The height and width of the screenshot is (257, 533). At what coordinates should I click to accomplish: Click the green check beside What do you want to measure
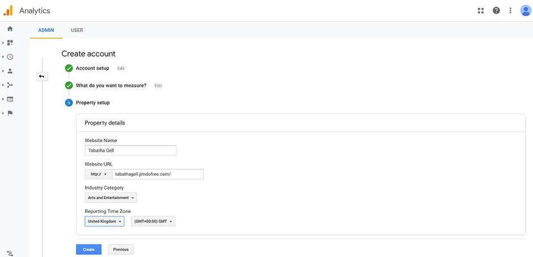[69, 85]
